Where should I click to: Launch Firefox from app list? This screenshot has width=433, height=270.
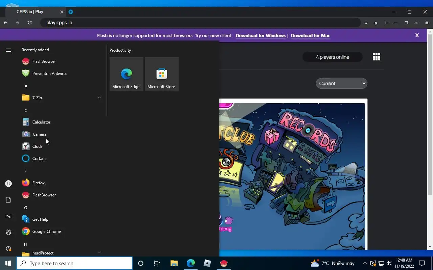coord(61,183)
